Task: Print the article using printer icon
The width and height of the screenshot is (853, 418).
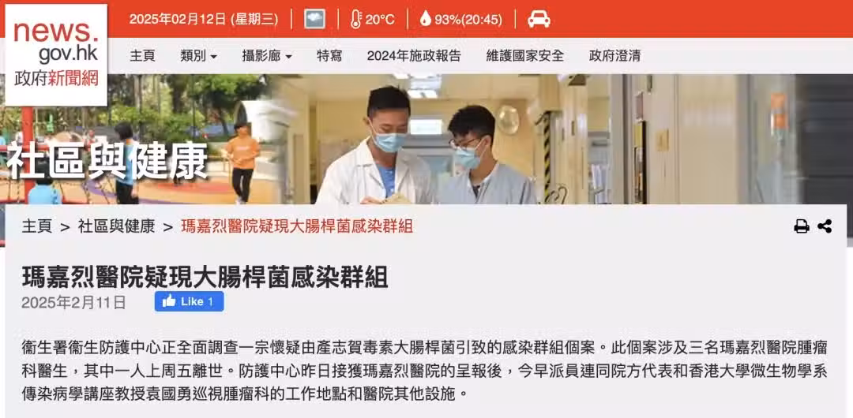Action: tap(802, 226)
